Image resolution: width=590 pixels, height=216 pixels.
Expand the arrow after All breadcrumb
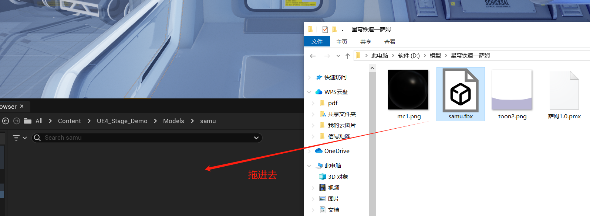[x=50, y=121]
